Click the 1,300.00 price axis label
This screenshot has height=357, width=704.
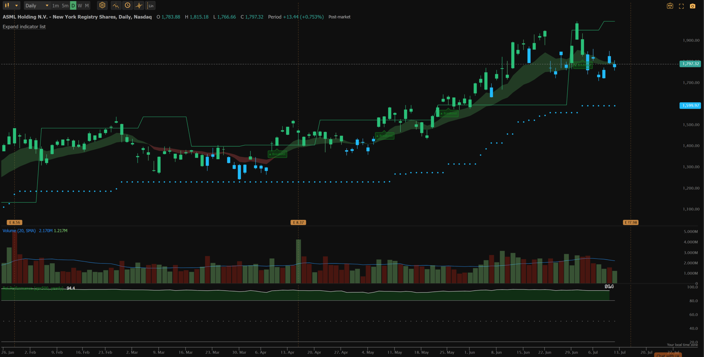pos(691,167)
